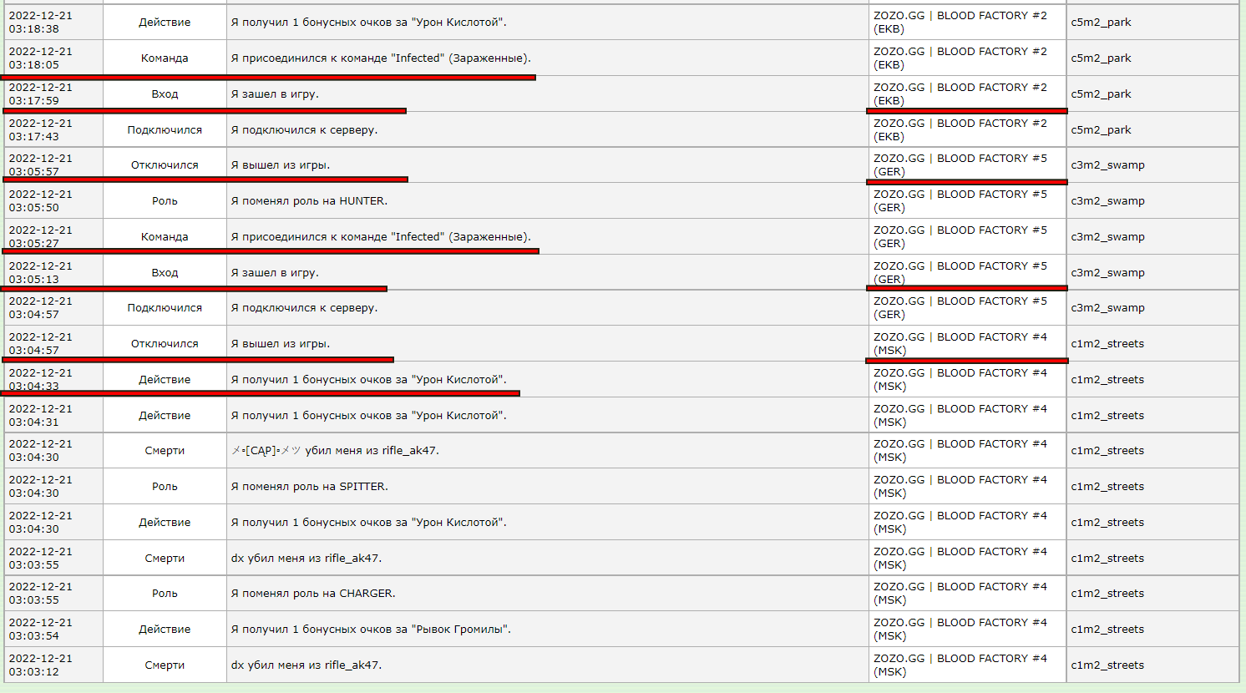The image size is (1246, 693).
Task: Click "Команда" in the 03:05:27 row
Action: (165, 237)
